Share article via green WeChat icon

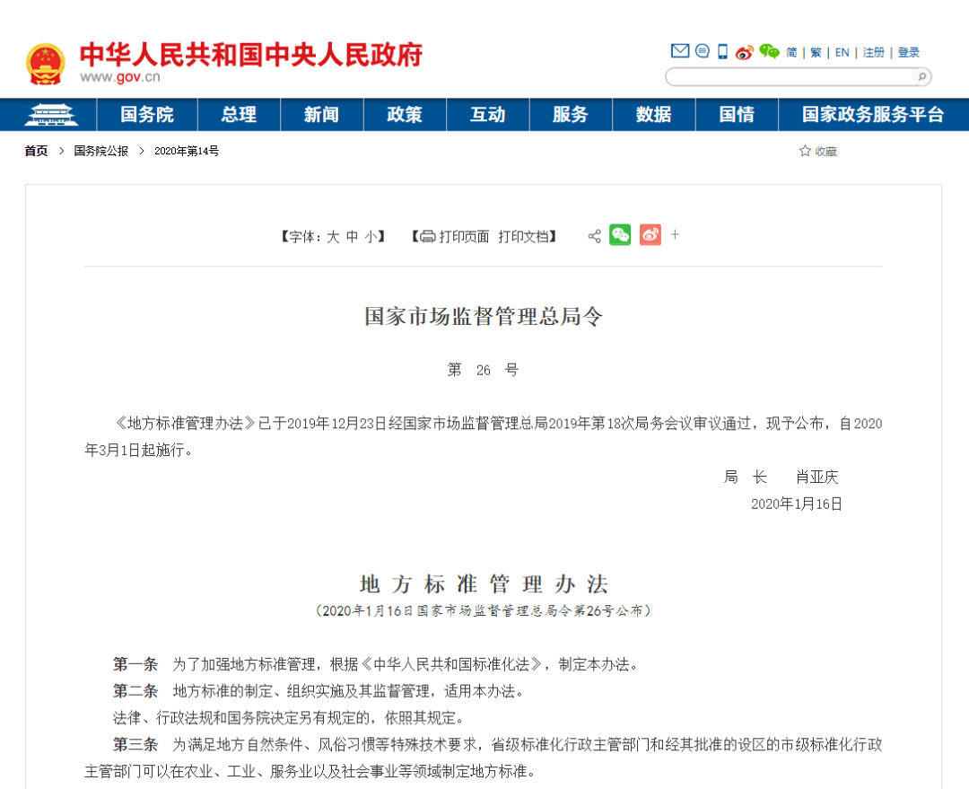(620, 235)
